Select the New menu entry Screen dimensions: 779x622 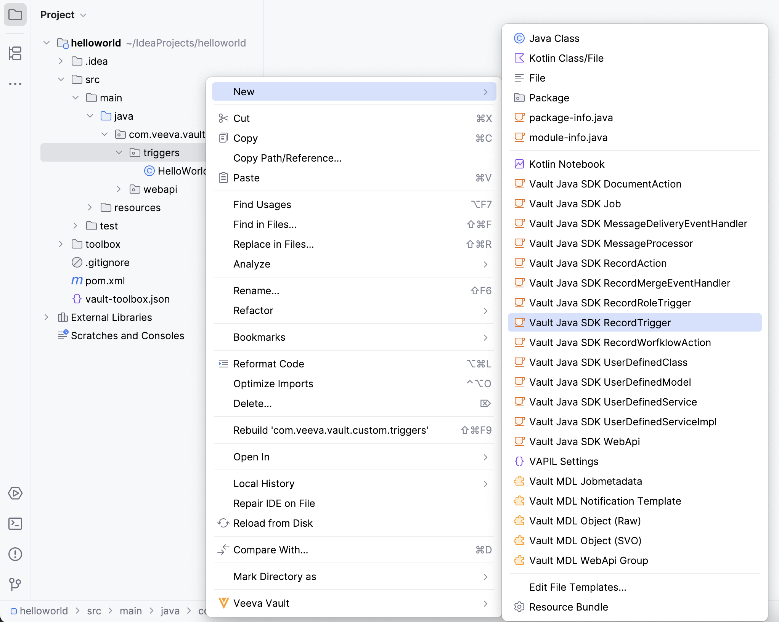click(x=354, y=92)
